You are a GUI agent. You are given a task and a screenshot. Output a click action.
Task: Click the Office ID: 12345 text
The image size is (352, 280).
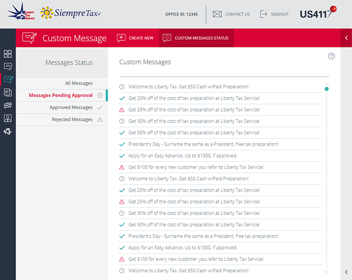[181, 14]
